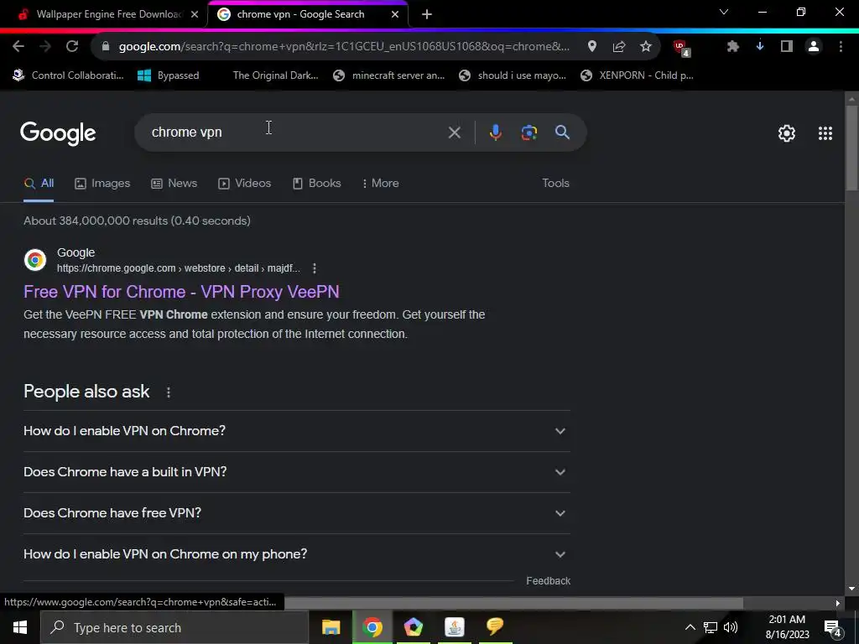The height and width of the screenshot is (644, 859).
Task: Expand "How do I enable VPN on Chrome?"
Action: [296, 431]
